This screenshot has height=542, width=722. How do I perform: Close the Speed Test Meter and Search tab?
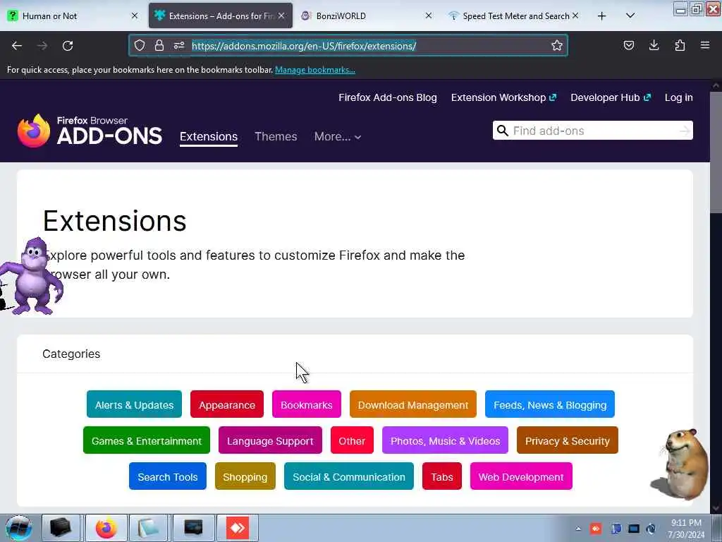pyautogui.click(x=575, y=16)
